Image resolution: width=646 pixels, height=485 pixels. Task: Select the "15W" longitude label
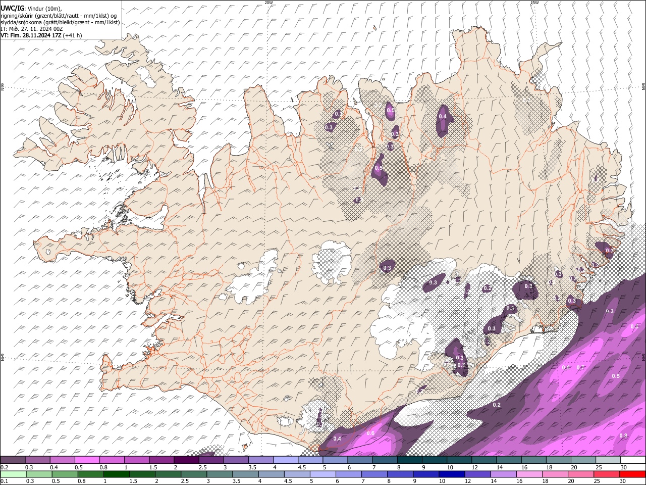click(x=534, y=3)
